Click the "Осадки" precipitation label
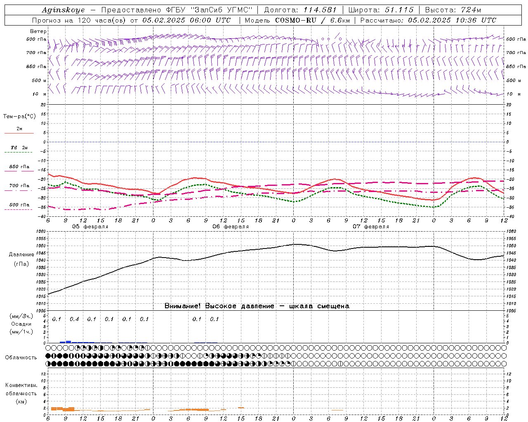The width and height of the screenshot is (528, 422). (x=21, y=324)
